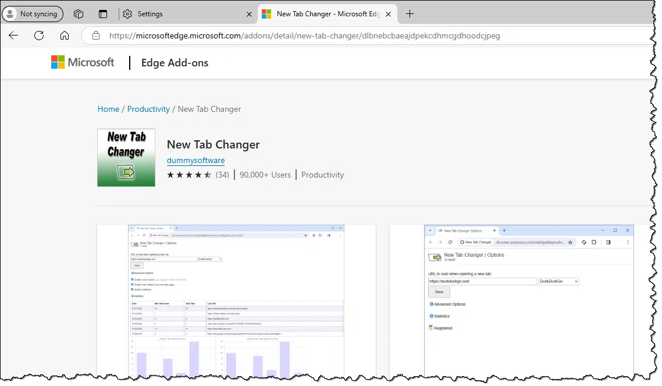Open the Productivity category beside user count

pyautogui.click(x=322, y=175)
